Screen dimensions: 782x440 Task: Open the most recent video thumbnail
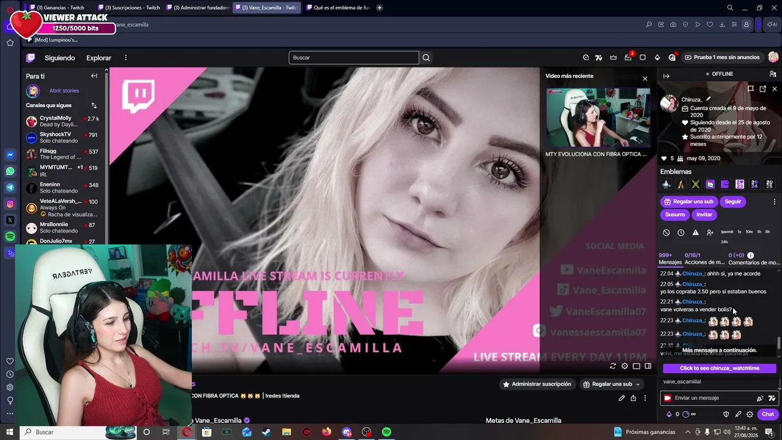click(x=598, y=117)
